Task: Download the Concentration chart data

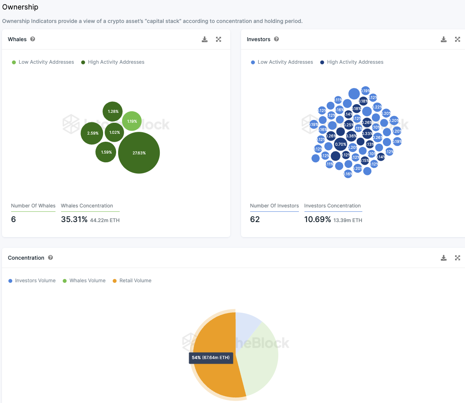Action: tap(444, 258)
